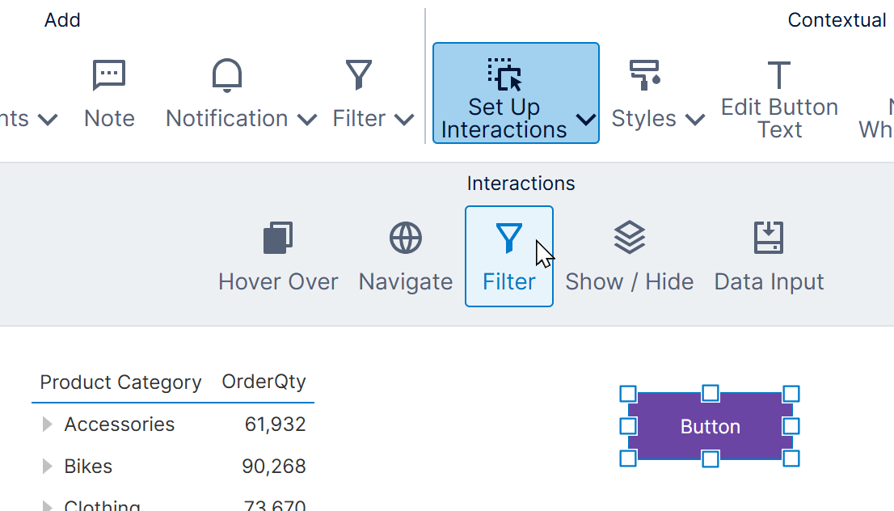Click the top-left resize handle of Button
Screen dimensions: 894x511
[x=628, y=394]
